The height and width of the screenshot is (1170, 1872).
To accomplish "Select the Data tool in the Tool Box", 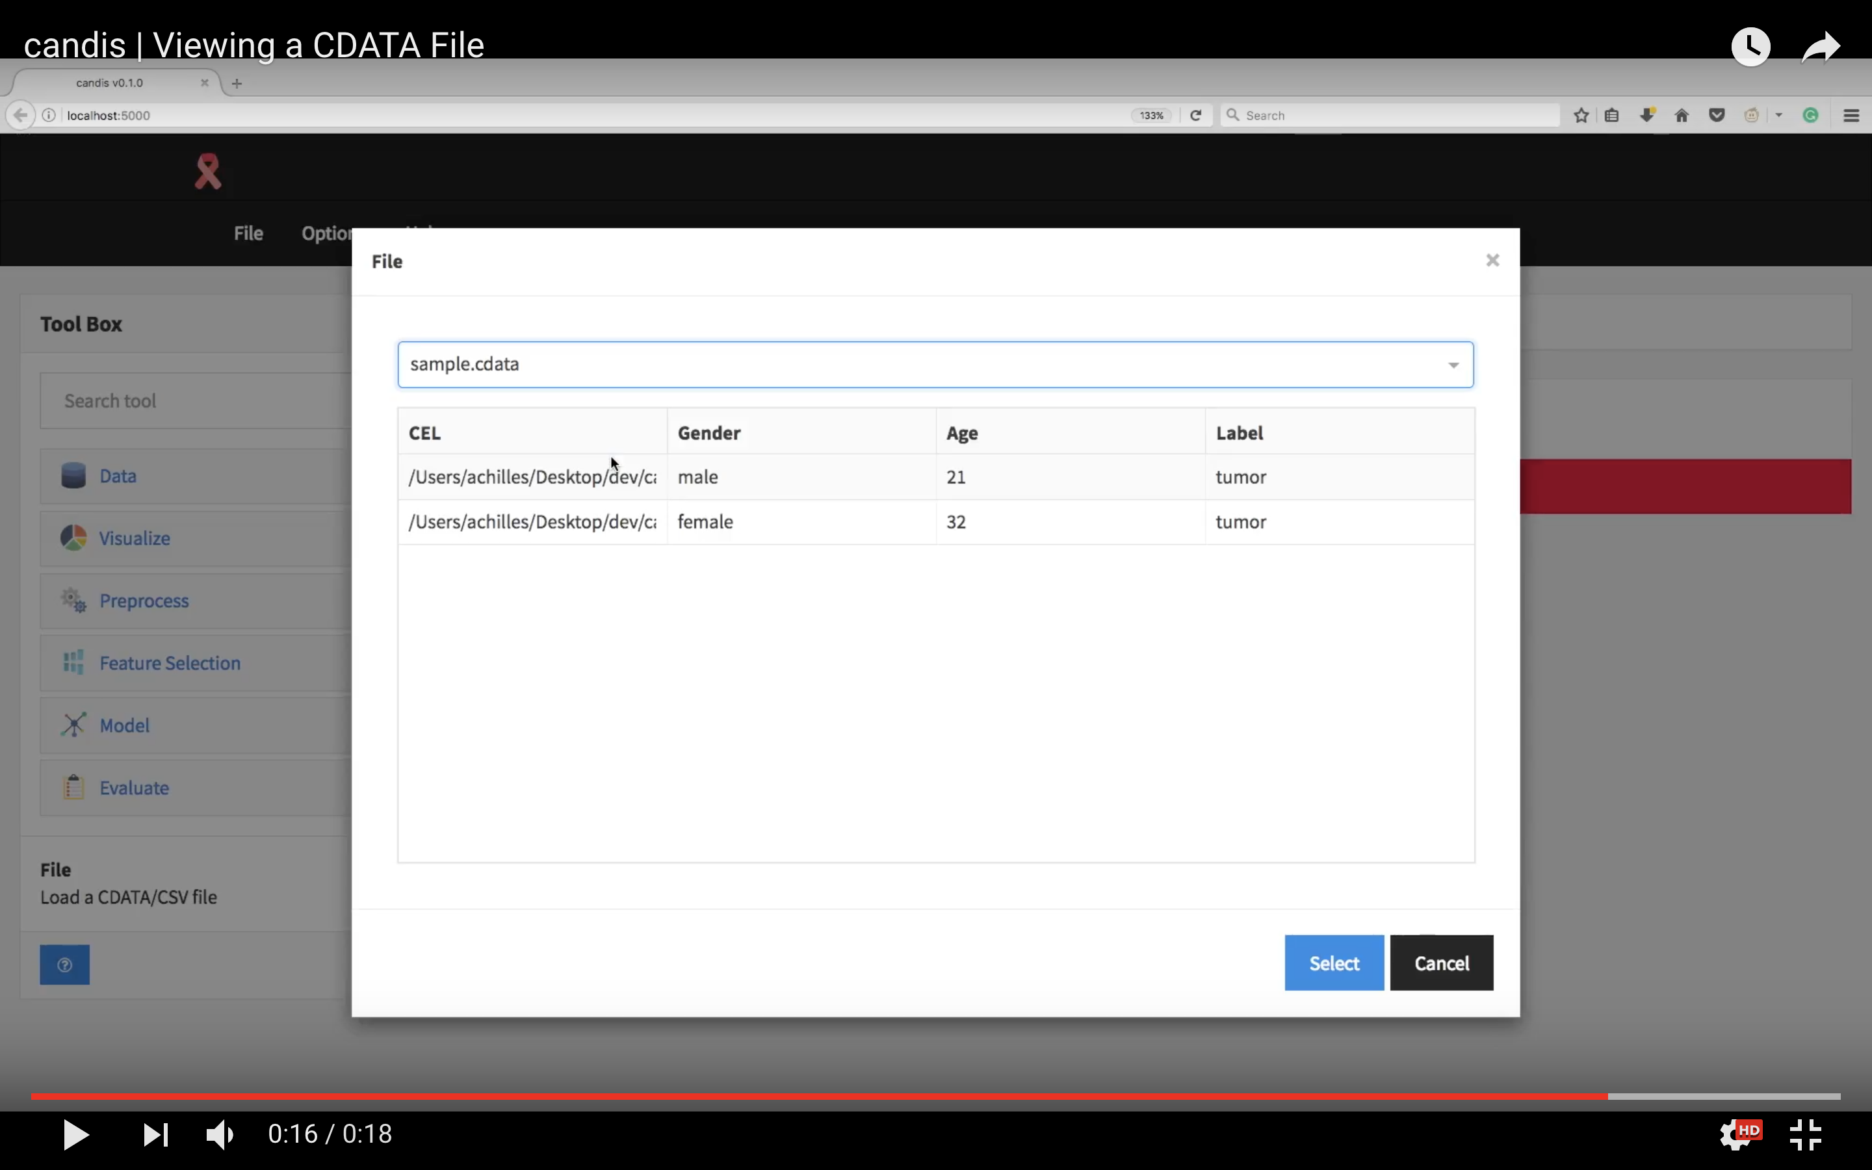I will pyautogui.click(x=117, y=476).
